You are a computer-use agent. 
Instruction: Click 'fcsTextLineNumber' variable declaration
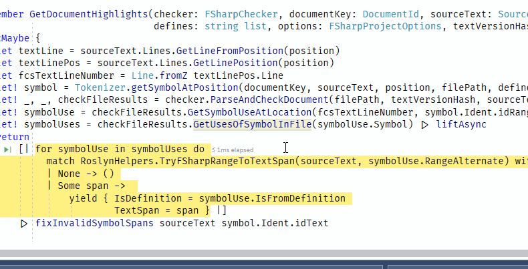[x=66, y=75]
